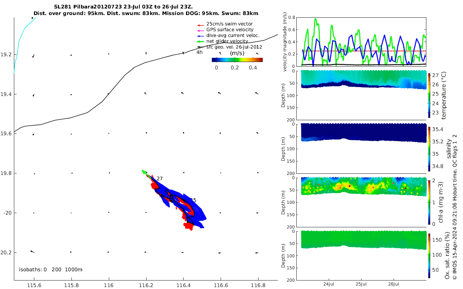The width and height of the screenshot is (463, 289).
Task: Click 'dive-avg current veloc.' legend text
Action: click(233, 35)
